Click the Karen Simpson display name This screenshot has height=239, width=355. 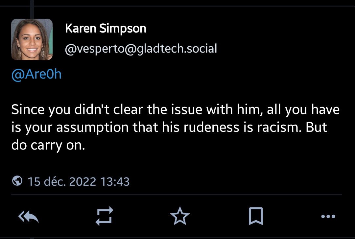click(x=106, y=29)
